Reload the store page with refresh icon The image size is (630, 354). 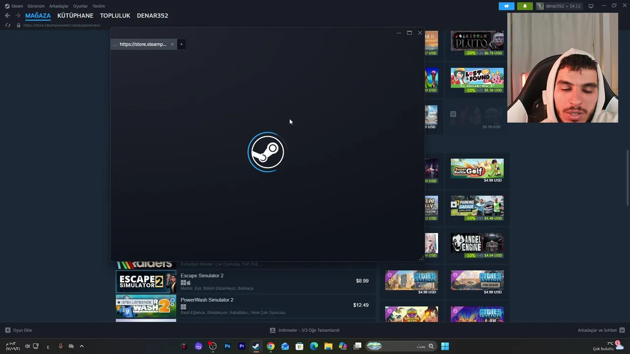click(7, 25)
